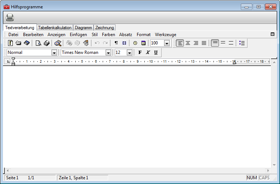Open print preview with the page magnifier icon
Screen dimensions: 280x184
tap(38, 43)
